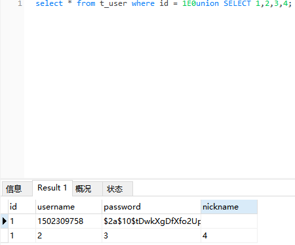Click the empty area of the SQL editor
Screen dimensions: 295x245
(159, 92)
